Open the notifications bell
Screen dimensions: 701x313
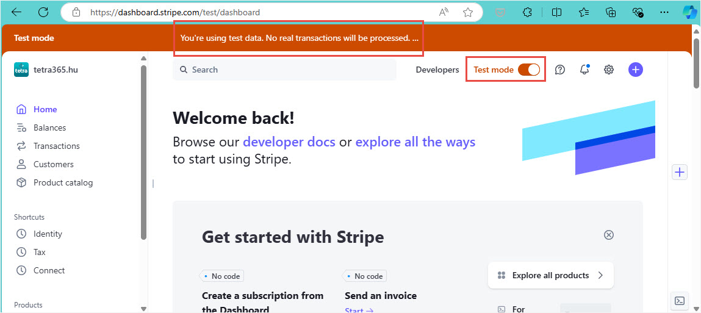(584, 70)
